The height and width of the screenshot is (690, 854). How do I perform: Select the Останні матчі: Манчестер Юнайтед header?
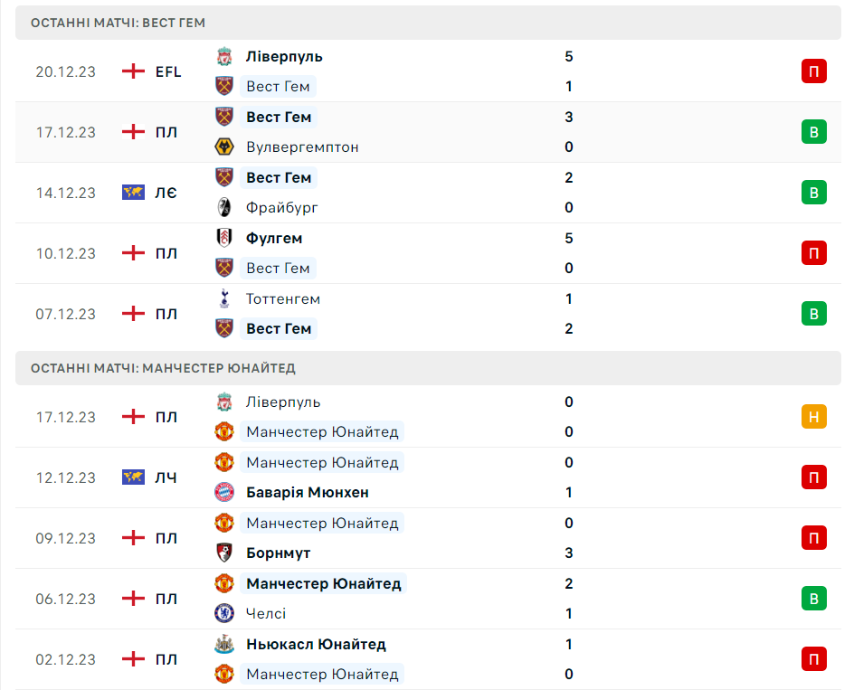pyautogui.click(x=163, y=368)
